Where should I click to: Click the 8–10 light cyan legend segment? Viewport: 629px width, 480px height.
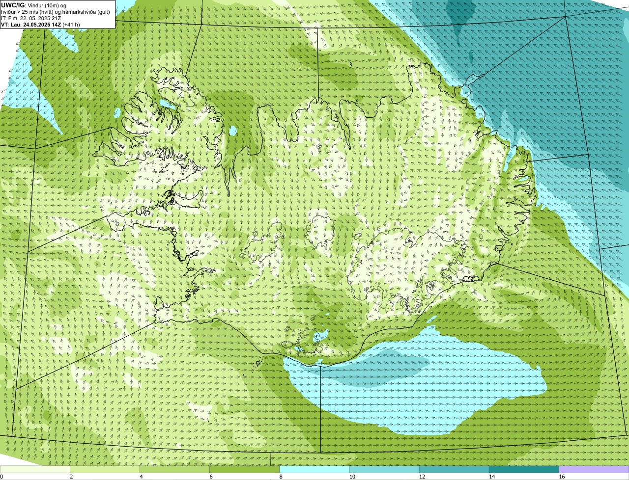point(314,469)
